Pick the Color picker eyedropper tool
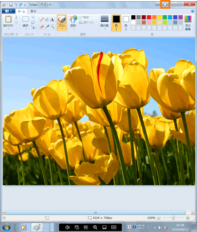 tap(47, 27)
